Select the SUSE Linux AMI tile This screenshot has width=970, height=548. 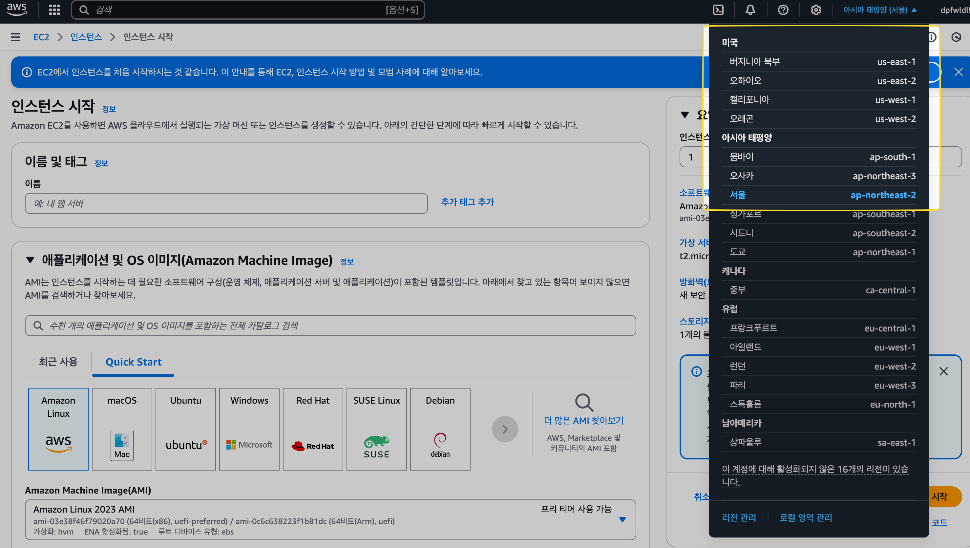(377, 429)
